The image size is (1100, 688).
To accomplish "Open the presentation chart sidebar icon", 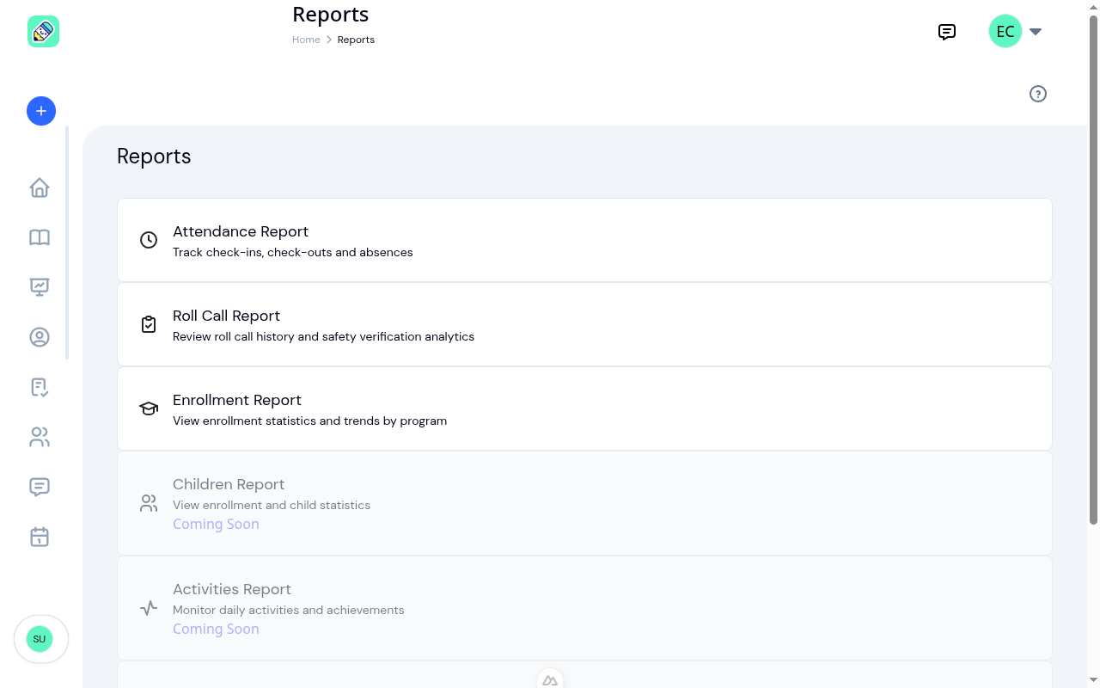I will pyautogui.click(x=40, y=287).
